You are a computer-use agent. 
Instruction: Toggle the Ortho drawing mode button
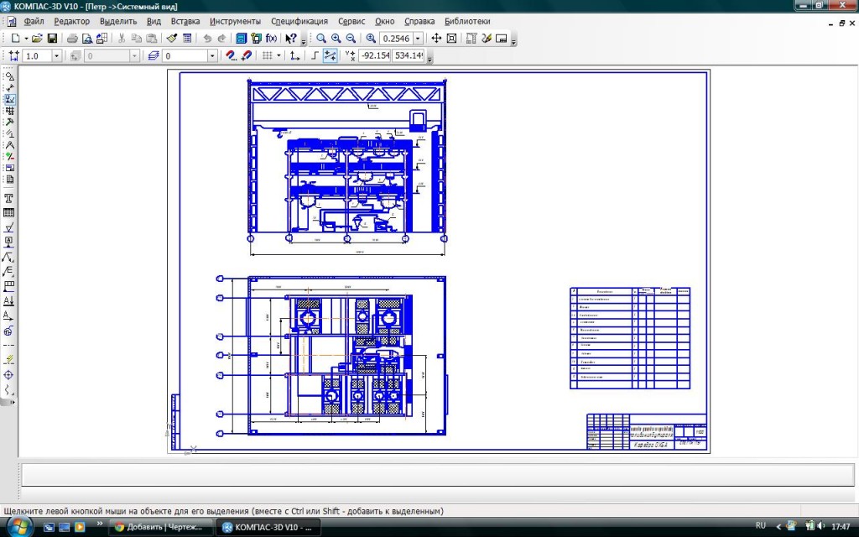(315, 56)
